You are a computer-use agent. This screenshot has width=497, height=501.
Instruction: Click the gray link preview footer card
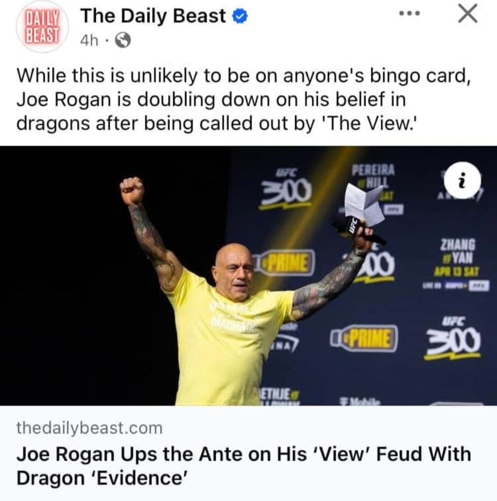[248, 453]
